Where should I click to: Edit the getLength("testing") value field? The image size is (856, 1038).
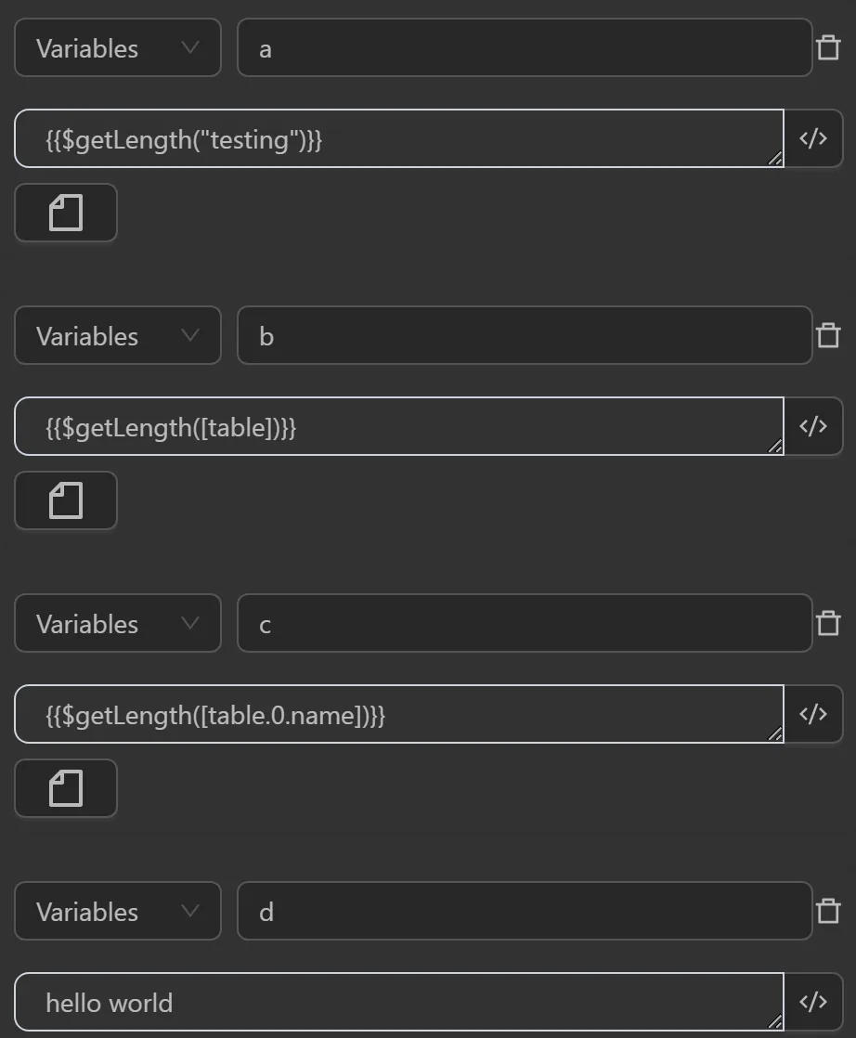click(x=399, y=138)
